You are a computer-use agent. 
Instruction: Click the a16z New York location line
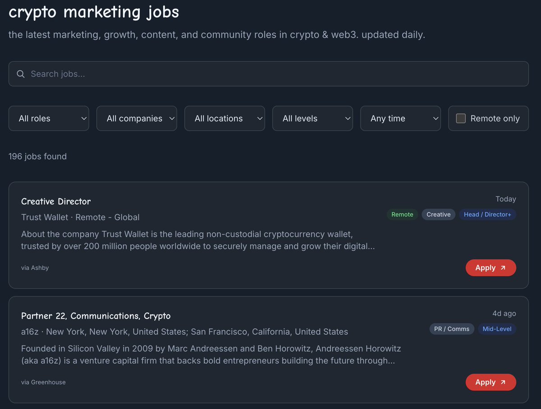click(184, 332)
